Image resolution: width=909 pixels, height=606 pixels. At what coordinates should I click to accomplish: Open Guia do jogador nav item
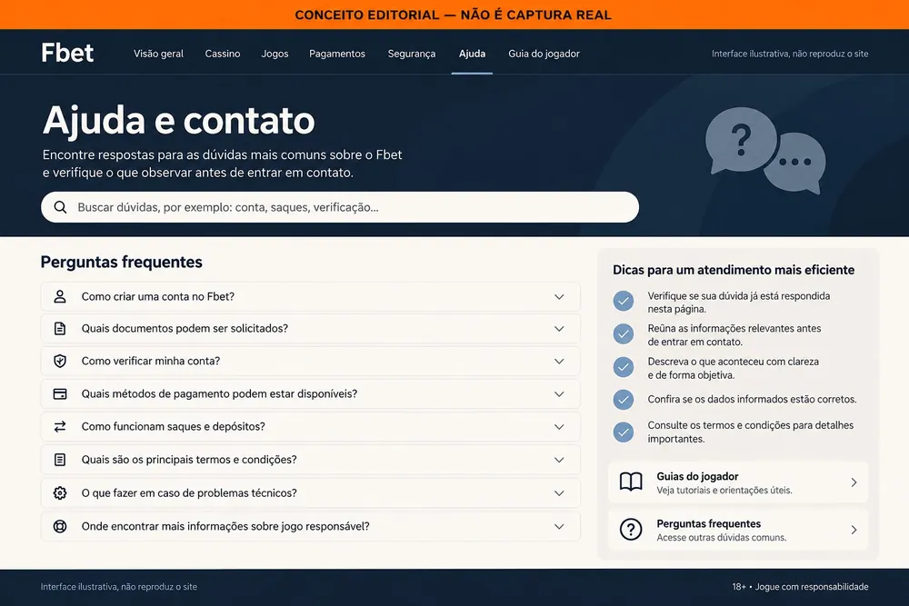click(544, 54)
